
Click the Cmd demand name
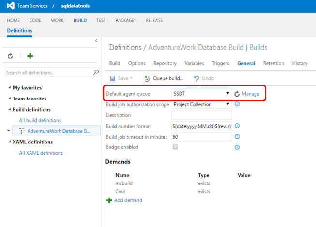[x=120, y=191]
